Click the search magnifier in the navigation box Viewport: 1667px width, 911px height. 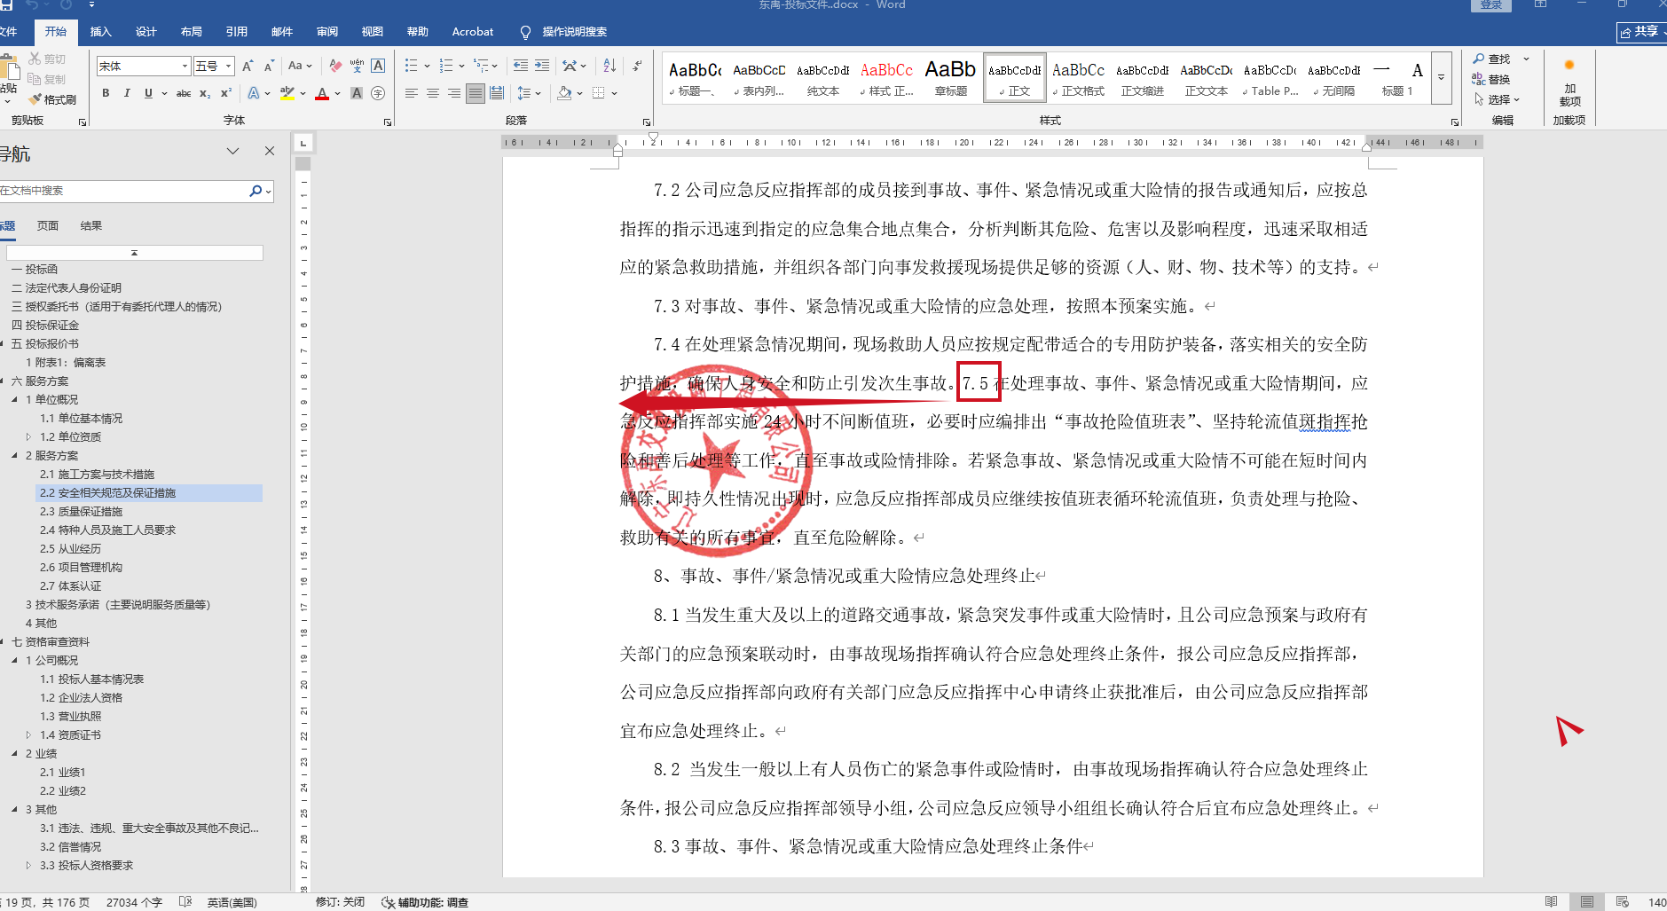tap(256, 191)
